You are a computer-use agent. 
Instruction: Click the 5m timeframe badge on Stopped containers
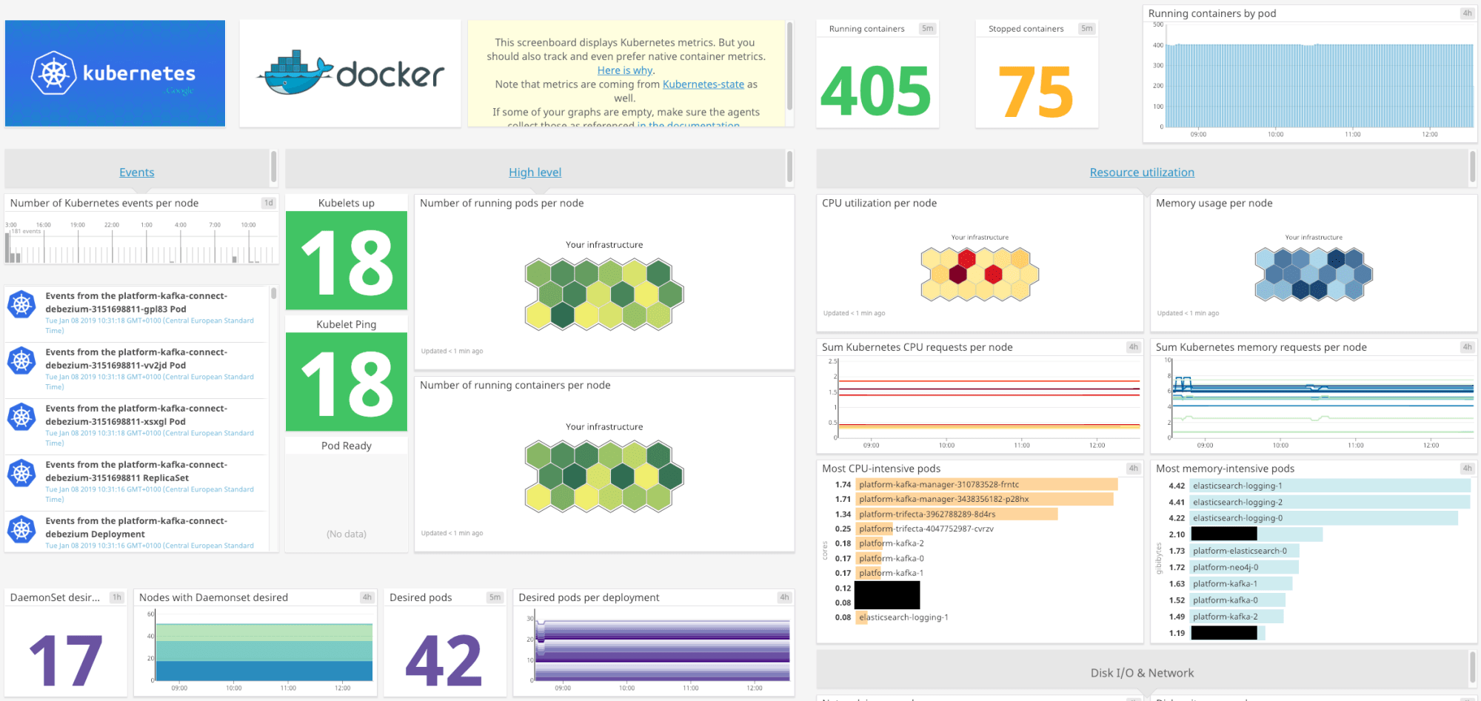tap(1086, 29)
